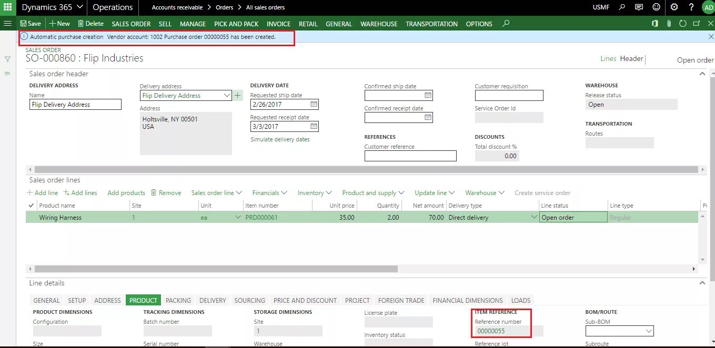Open the PICK AND PACK ribbon tab
Viewport: 715px width, 348px height.
(x=236, y=24)
